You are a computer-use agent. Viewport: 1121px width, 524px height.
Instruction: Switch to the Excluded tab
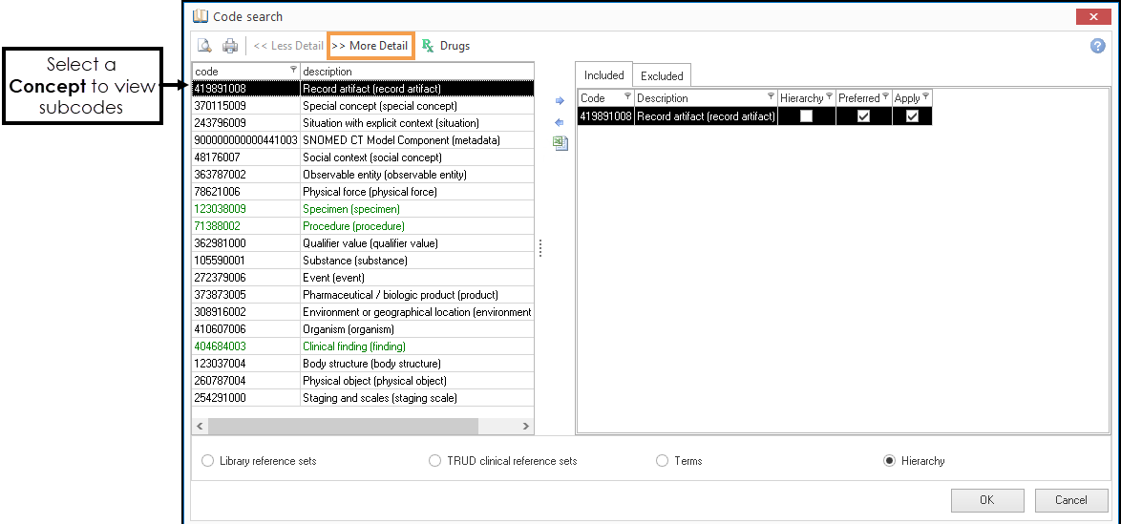click(662, 76)
